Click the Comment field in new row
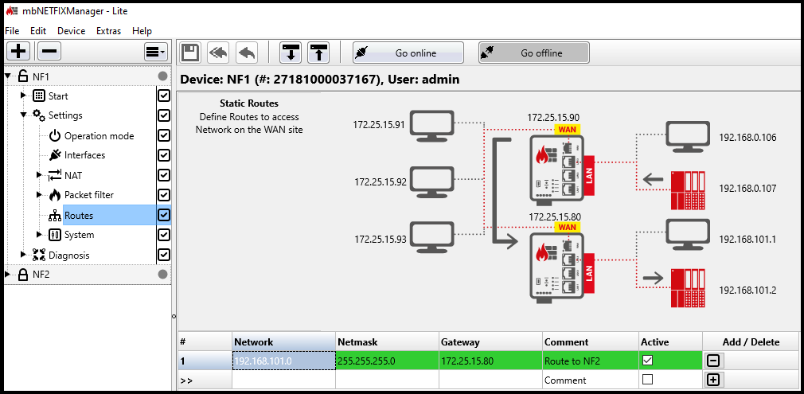804x394 pixels. coord(591,380)
